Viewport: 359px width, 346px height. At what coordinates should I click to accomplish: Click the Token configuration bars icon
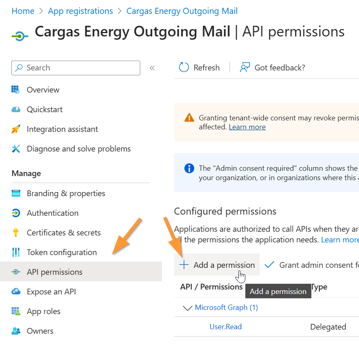tap(16, 252)
